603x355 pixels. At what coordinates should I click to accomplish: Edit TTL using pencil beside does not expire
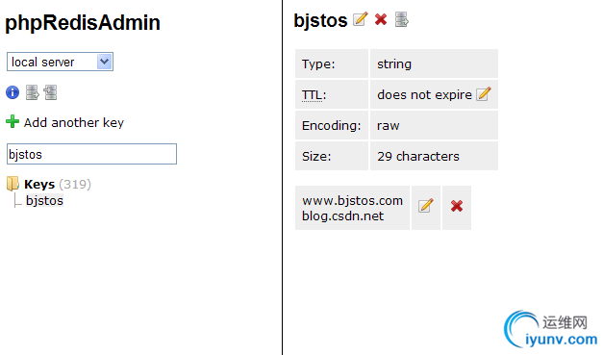pos(484,94)
